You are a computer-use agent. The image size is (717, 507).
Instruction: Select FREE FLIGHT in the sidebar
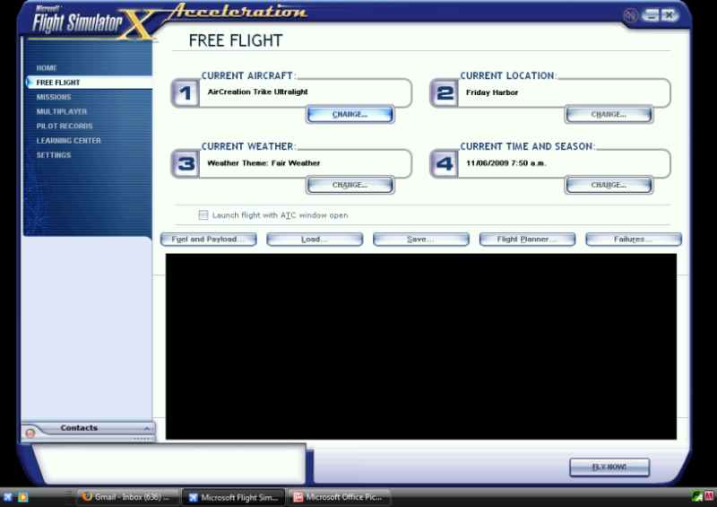pos(58,83)
